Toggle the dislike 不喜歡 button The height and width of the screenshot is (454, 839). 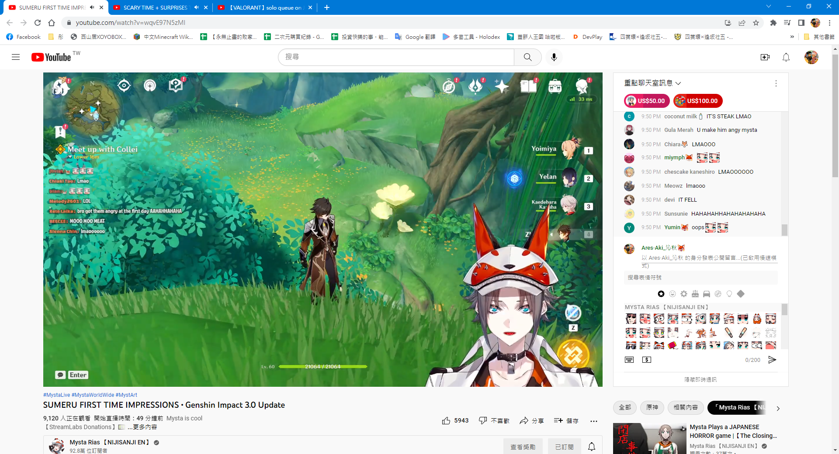[x=494, y=421]
